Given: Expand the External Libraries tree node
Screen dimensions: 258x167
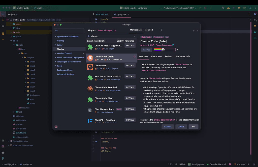Looking at the screenshot, I should [8, 141].
